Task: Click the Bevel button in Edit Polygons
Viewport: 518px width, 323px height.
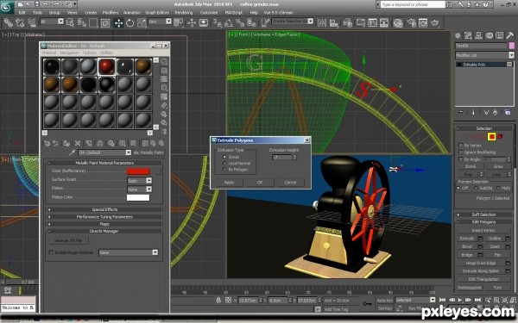Action: point(467,246)
